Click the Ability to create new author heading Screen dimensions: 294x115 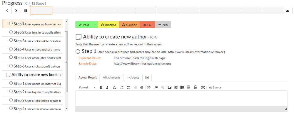click(x=115, y=37)
